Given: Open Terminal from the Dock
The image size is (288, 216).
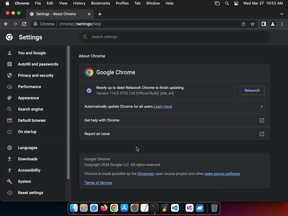Looking at the screenshot, I should coord(155,208).
